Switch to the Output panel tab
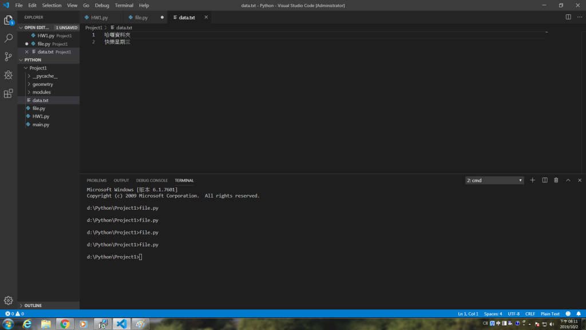 tap(121, 180)
